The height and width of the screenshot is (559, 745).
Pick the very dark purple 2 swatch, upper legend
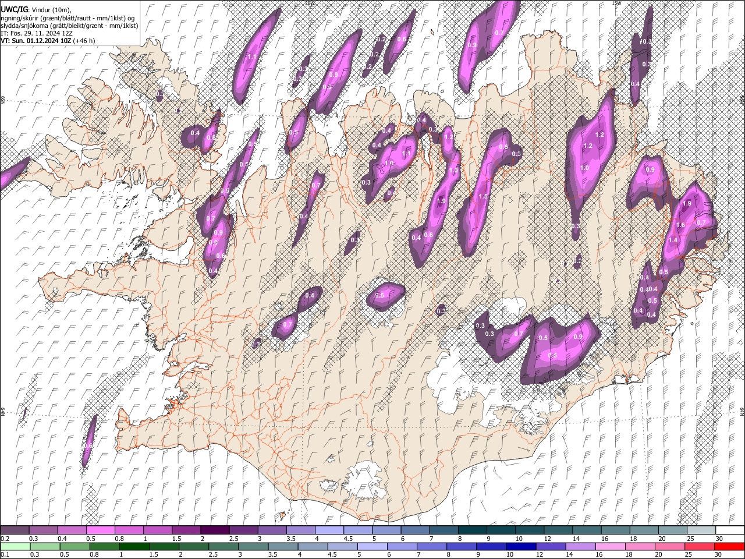[x=214, y=530]
